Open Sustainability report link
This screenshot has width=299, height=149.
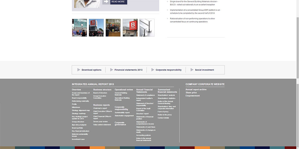coord(122,112)
